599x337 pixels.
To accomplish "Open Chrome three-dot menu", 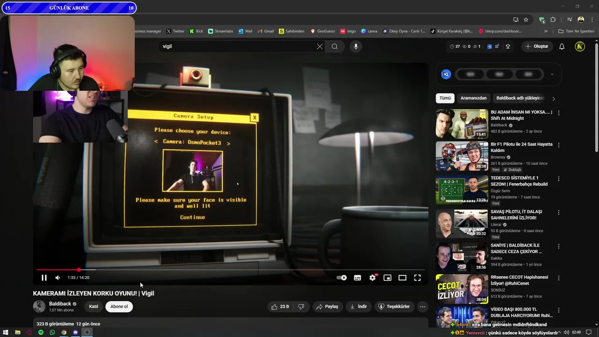I will (x=591, y=20).
